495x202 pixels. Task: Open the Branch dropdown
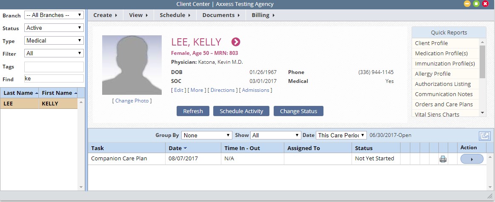pos(54,15)
